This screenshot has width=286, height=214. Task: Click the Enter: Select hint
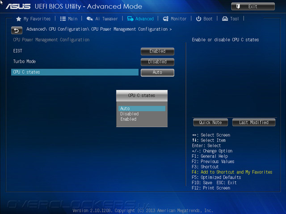(206, 146)
